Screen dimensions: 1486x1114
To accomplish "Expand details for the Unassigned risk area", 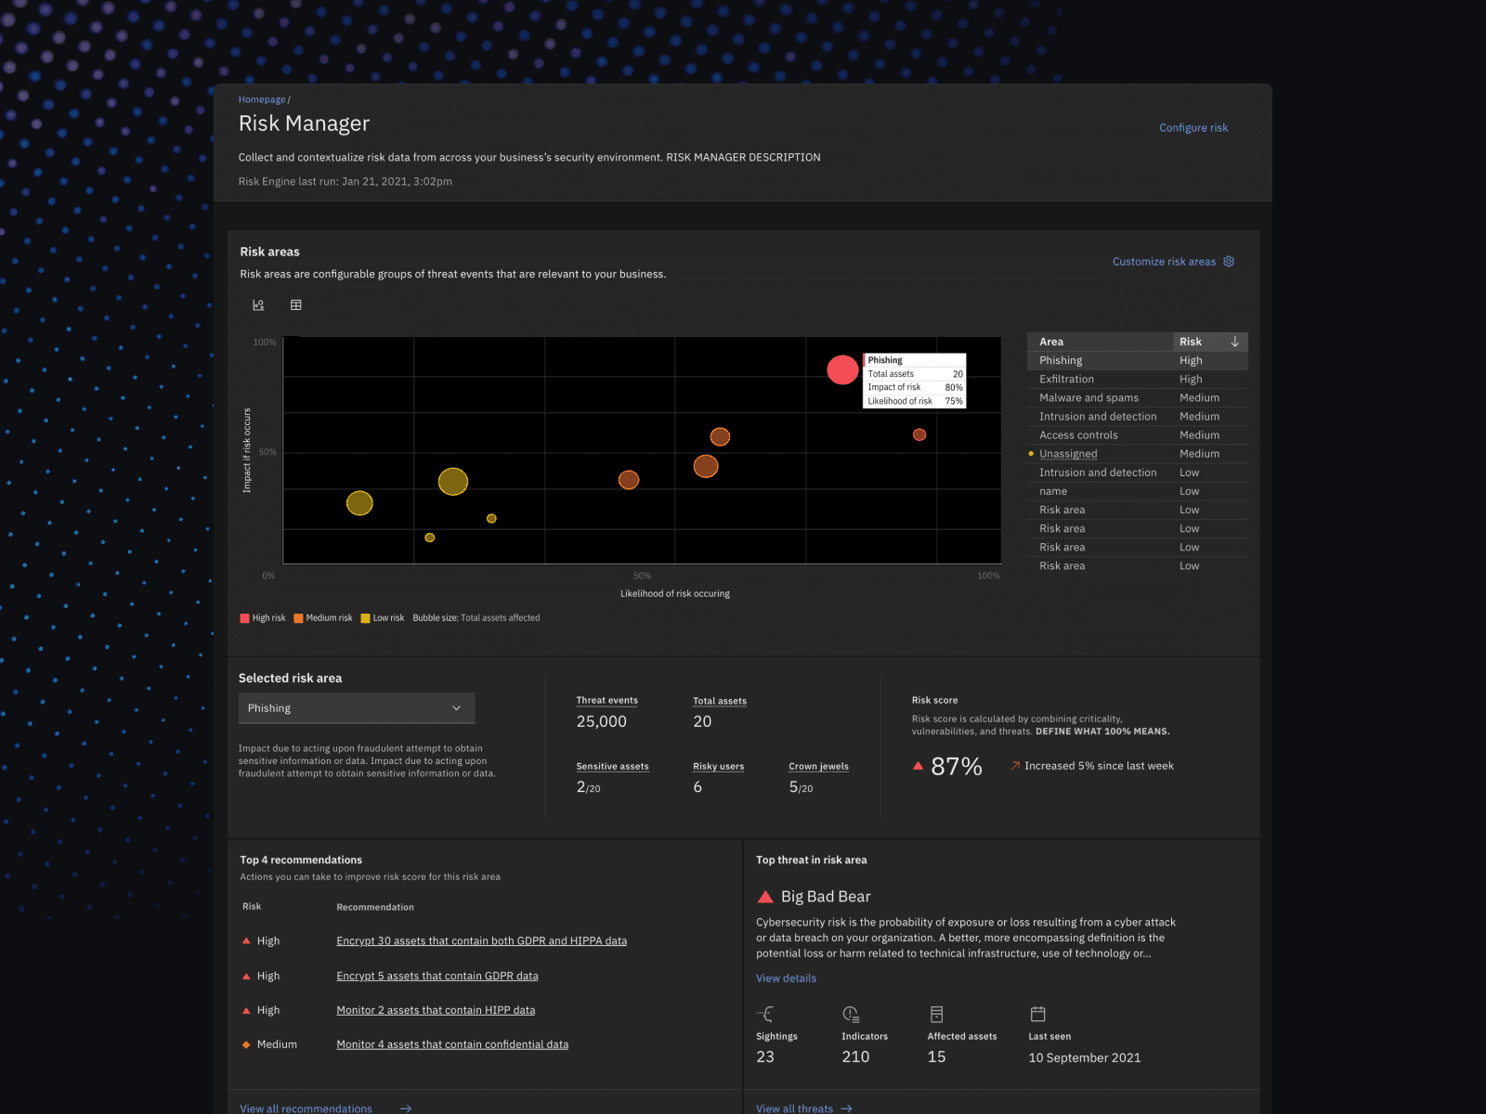I will coord(1068,453).
